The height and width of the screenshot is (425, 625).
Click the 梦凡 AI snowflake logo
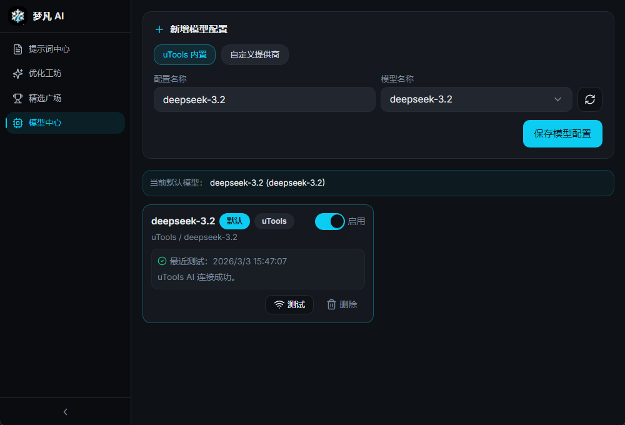coord(17,16)
